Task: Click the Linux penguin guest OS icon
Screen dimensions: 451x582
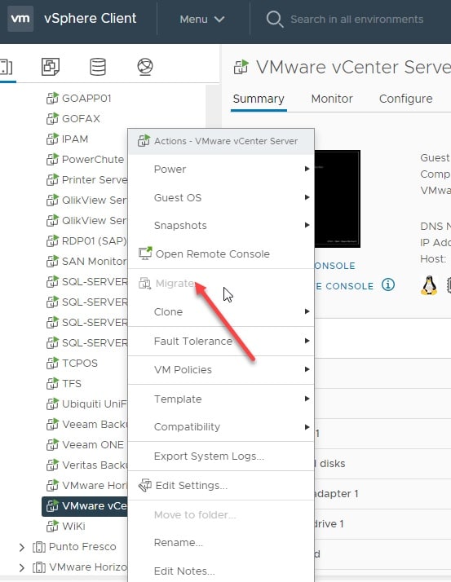Action: click(429, 285)
